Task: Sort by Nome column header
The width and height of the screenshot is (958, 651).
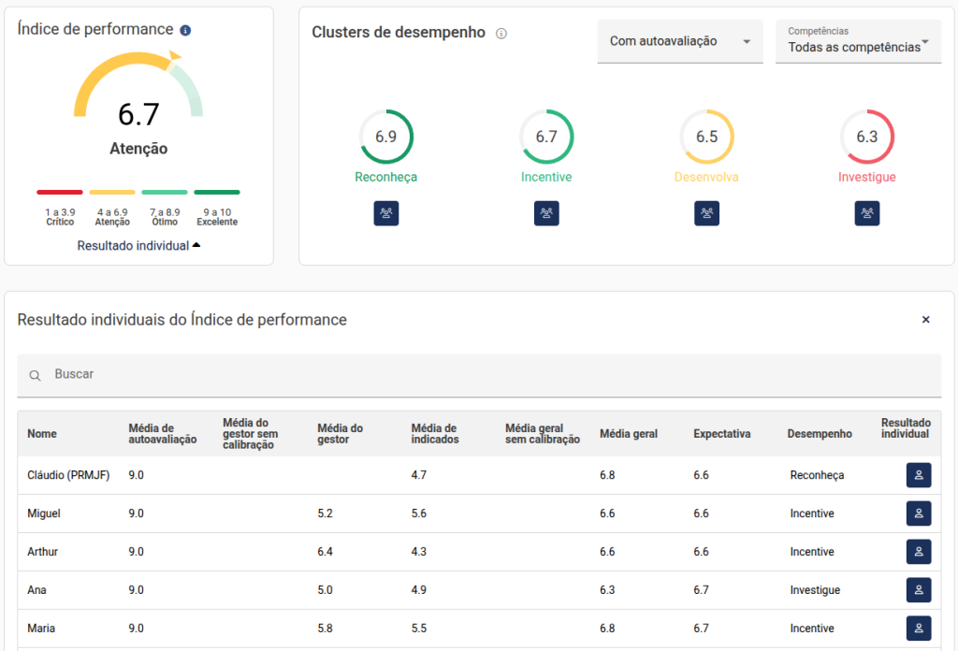Action: point(42,434)
